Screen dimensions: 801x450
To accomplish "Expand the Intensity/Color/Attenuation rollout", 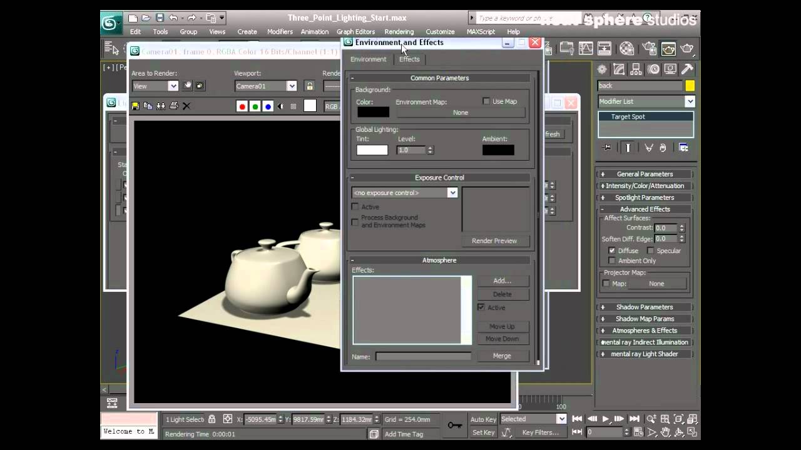I will (645, 186).
